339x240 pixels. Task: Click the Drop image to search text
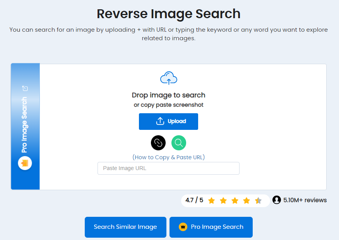[168, 95]
